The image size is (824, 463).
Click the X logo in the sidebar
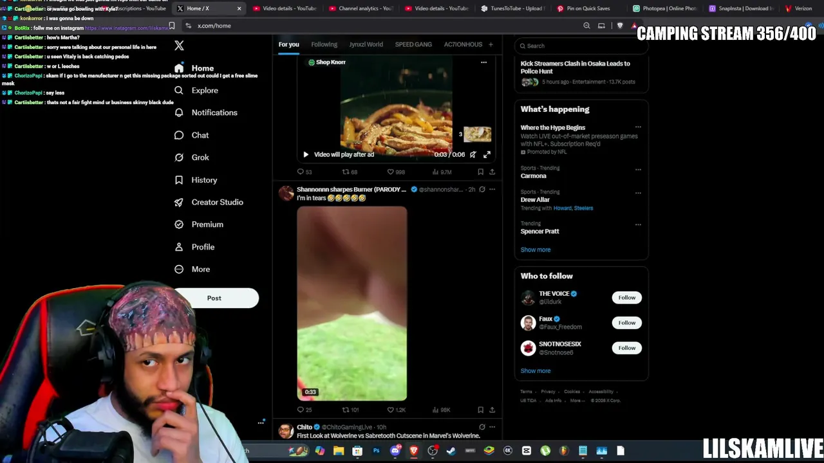pyautogui.click(x=179, y=46)
